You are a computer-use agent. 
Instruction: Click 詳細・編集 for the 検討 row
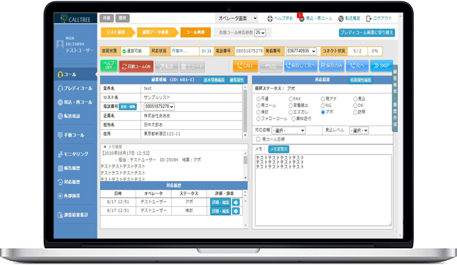pos(221,211)
